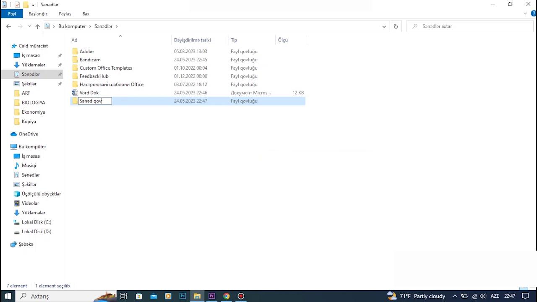Viewport: 537px width, 302px height.
Task: Open the Bandicam recorder taskbar icon
Action: click(x=241, y=296)
